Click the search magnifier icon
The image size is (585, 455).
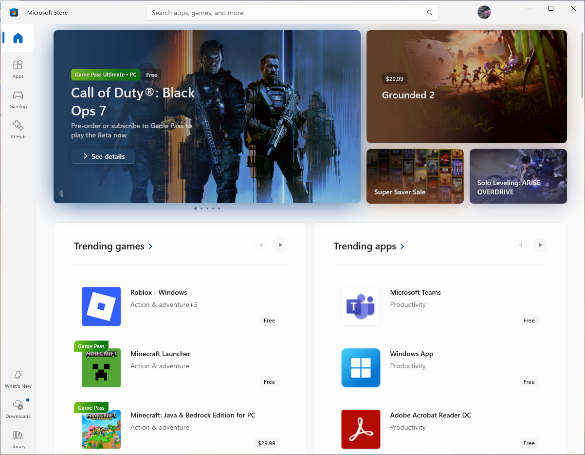(429, 13)
